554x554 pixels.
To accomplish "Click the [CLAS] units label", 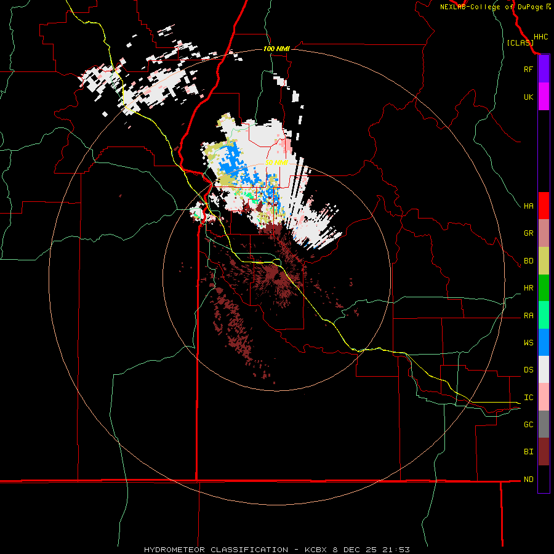I will click(x=520, y=42).
